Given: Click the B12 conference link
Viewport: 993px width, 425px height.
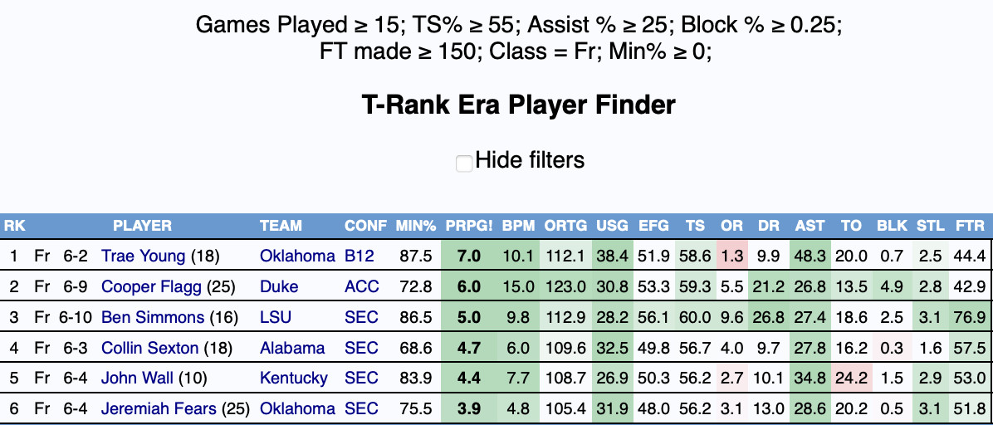Looking at the screenshot, I should click(x=360, y=256).
